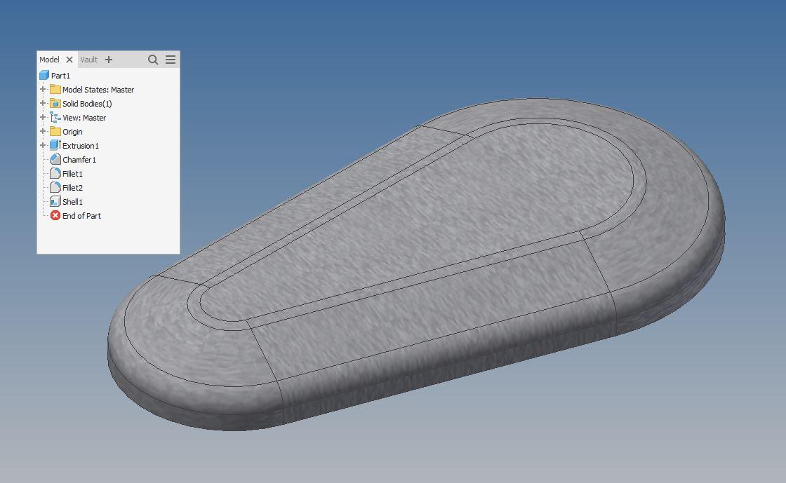Click the Shell1 feature icon
The width and height of the screenshot is (786, 483).
[55, 202]
